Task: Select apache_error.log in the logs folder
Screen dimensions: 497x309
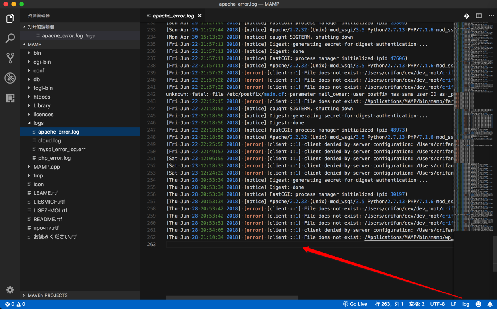Action: point(80,132)
